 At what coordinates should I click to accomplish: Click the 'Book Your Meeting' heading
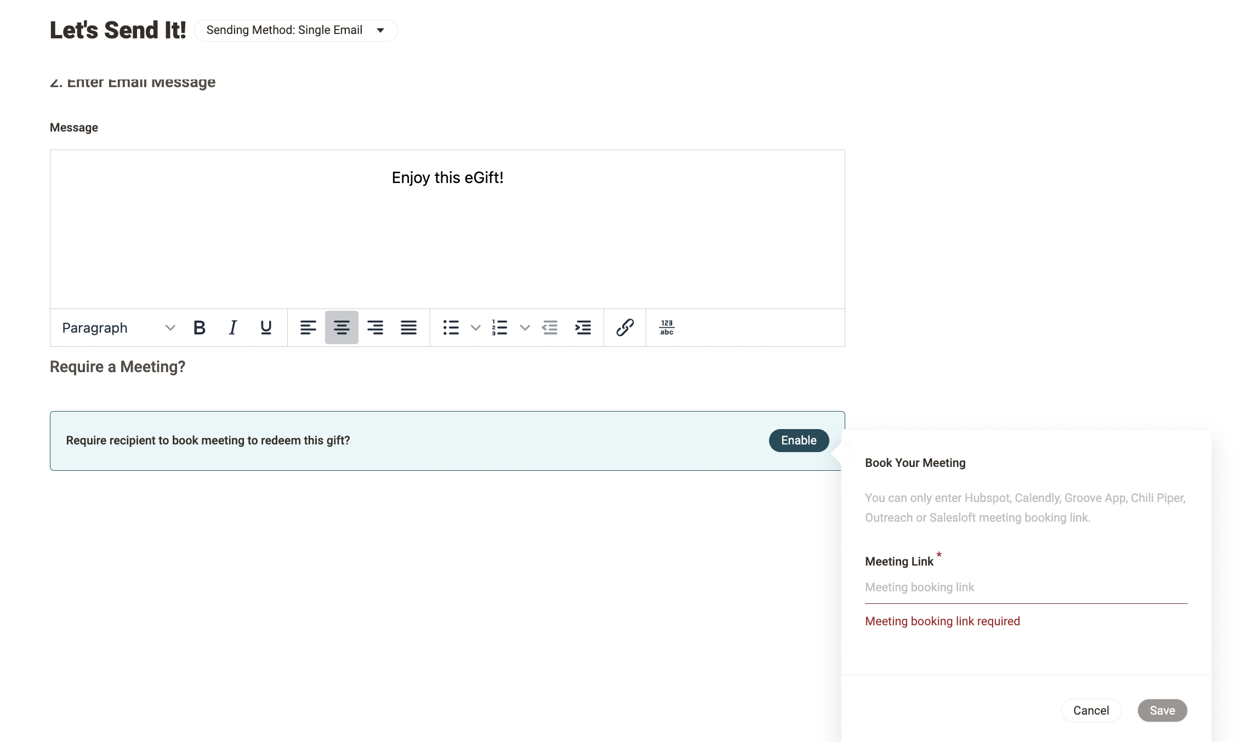(x=915, y=463)
